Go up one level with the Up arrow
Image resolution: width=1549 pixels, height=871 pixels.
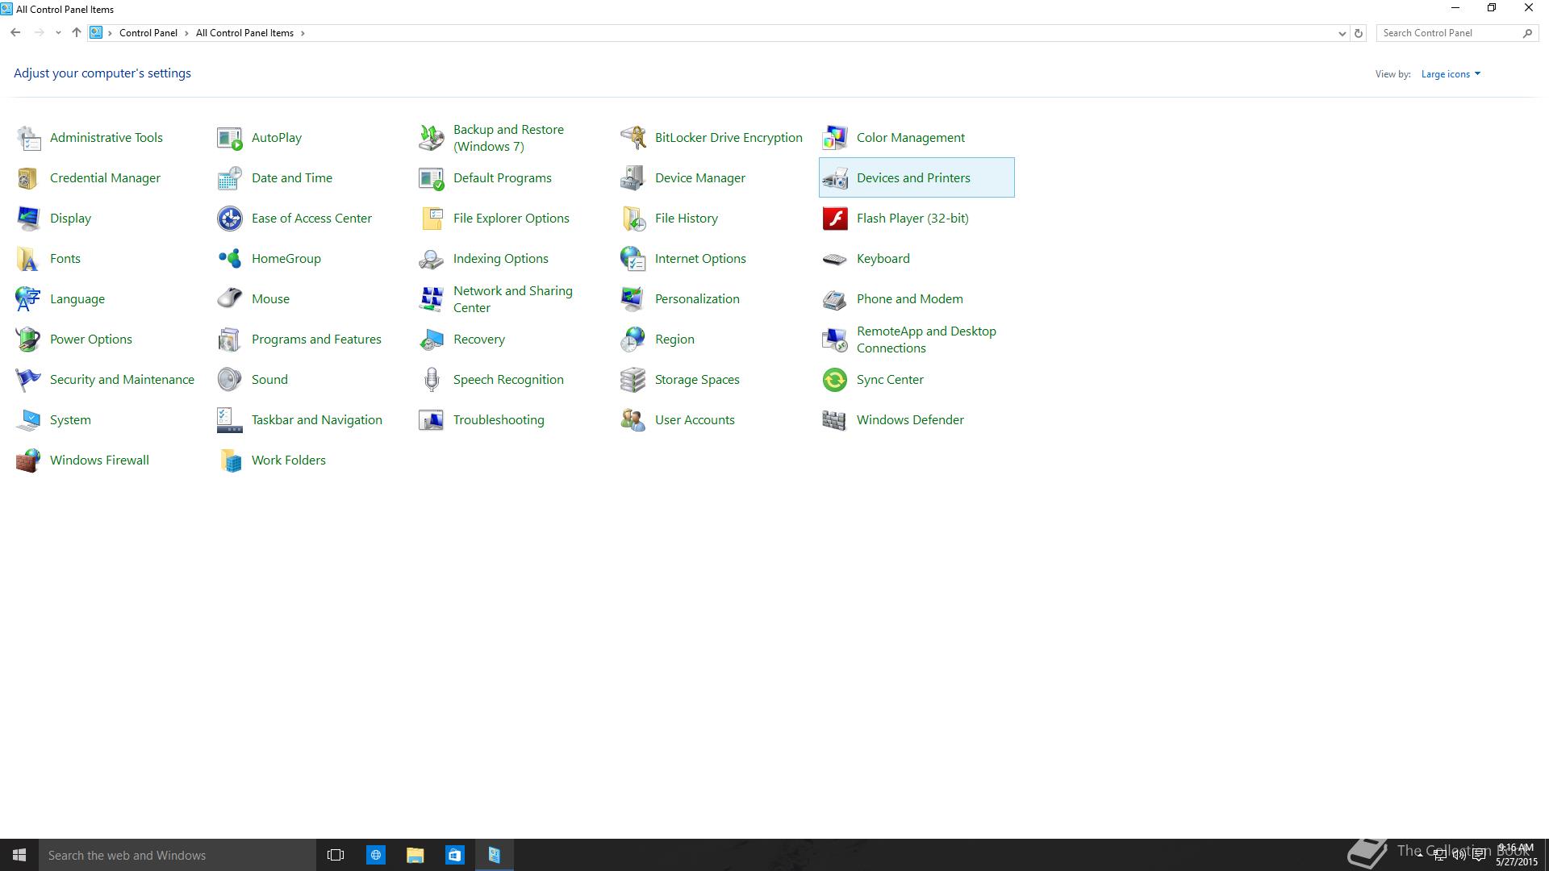77,33
